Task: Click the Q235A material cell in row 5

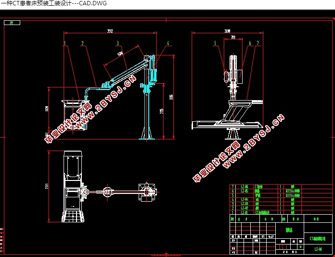Action: point(293,195)
